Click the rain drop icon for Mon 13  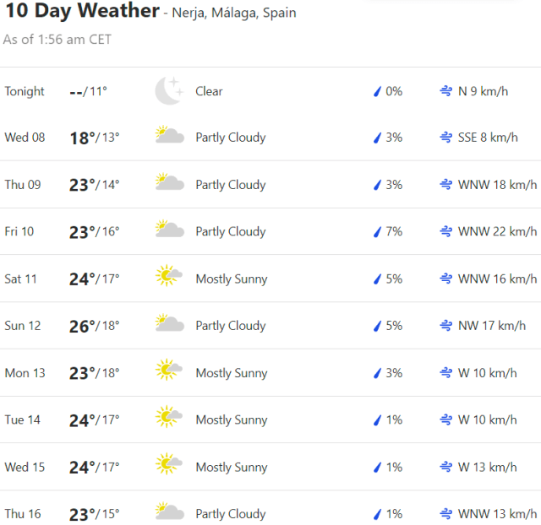pyautogui.click(x=378, y=372)
